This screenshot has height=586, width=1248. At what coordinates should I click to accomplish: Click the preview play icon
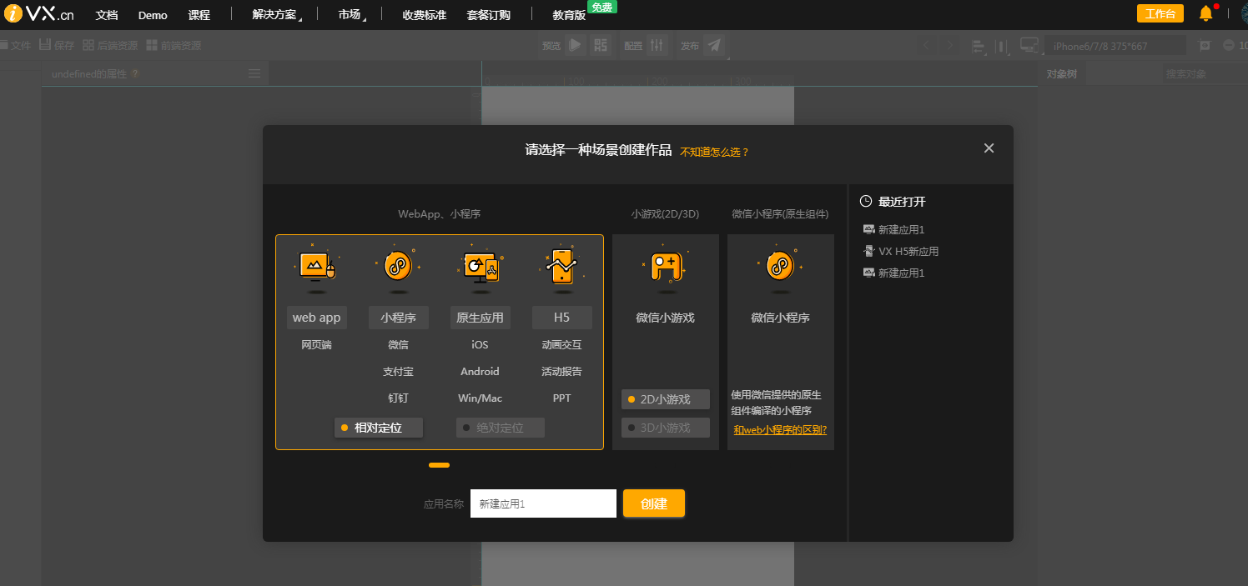[575, 45]
